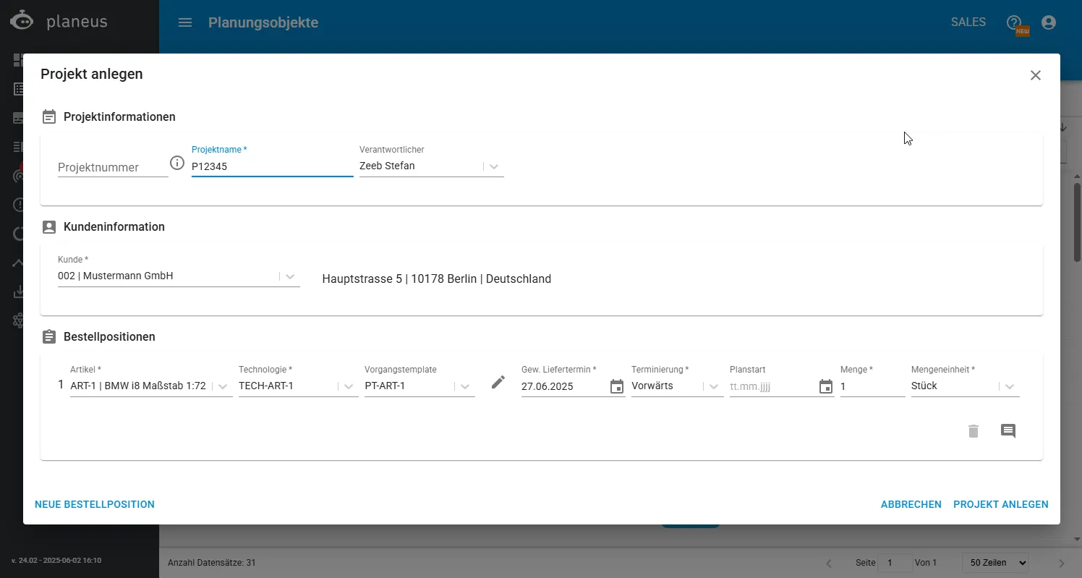This screenshot has width=1082, height=578.
Task: Open calendar for Gew. Liefertermin
Action: [617, 386]
